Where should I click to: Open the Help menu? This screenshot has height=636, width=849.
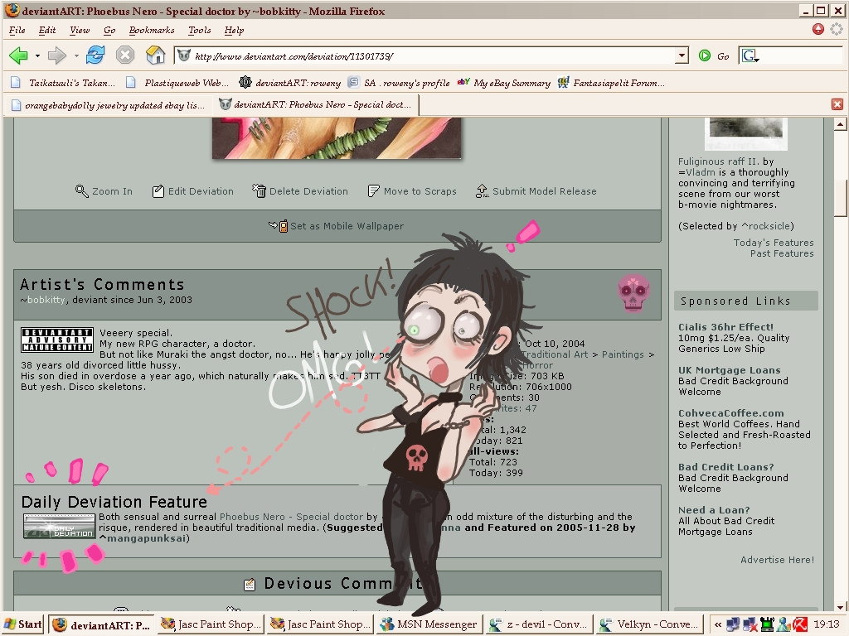click(x=234, y=31)
